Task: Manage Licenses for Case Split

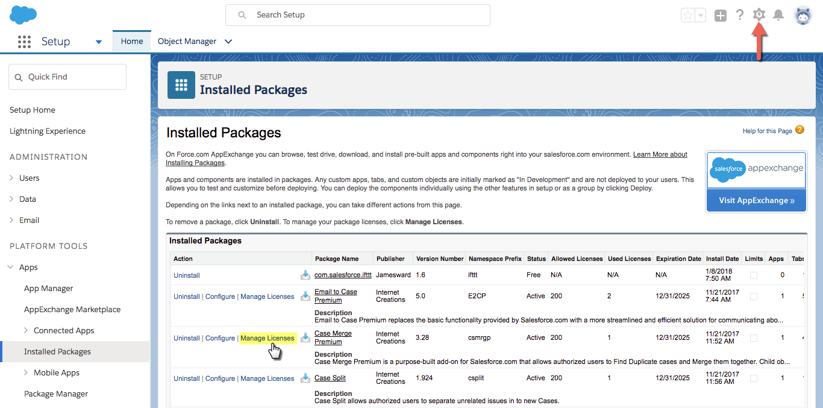Action: click(x=268, y=378)
